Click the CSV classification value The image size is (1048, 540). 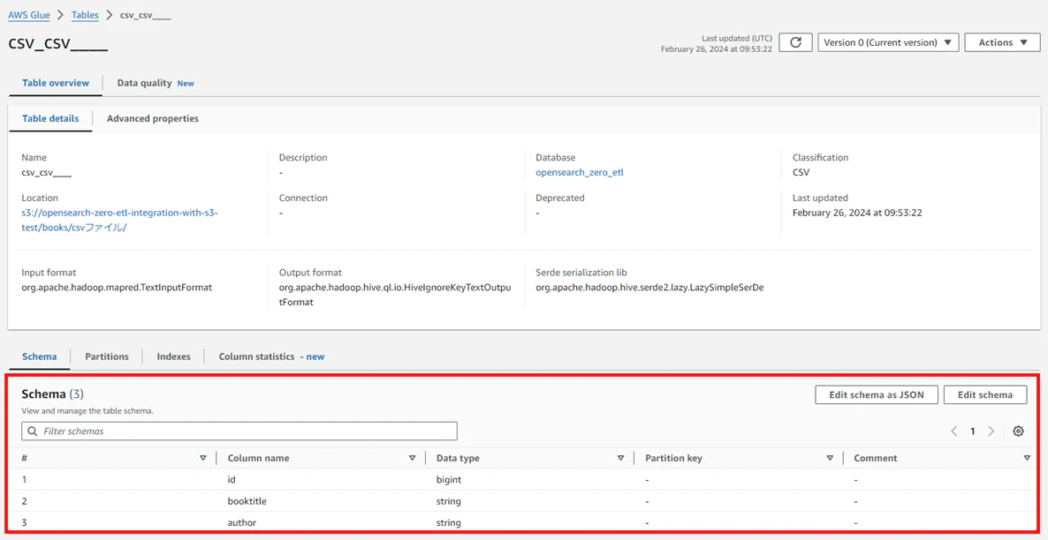801,172
